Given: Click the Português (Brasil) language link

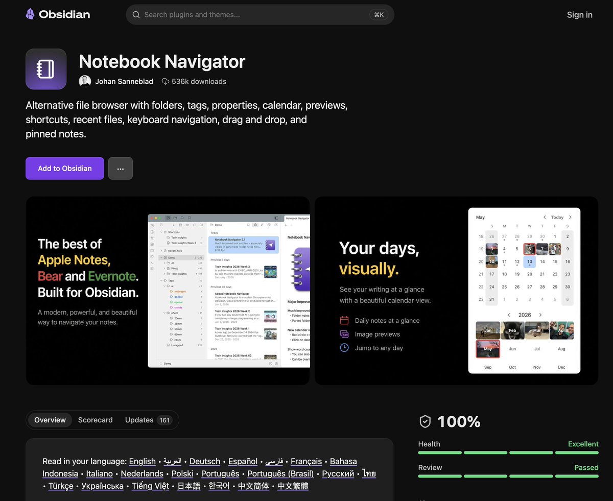Looking at the screenshot, I should (280, 473).
